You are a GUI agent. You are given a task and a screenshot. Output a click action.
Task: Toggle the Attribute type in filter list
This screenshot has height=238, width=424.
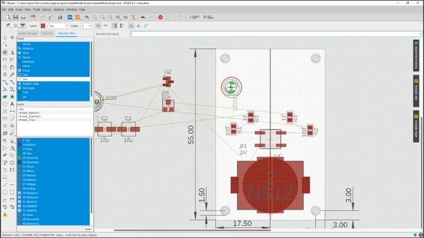click(54, 48)
